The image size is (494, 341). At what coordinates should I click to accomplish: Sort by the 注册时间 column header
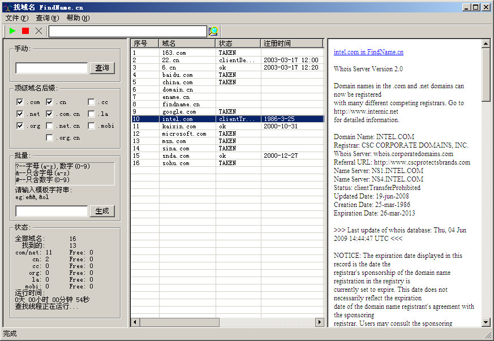[292, 44]
